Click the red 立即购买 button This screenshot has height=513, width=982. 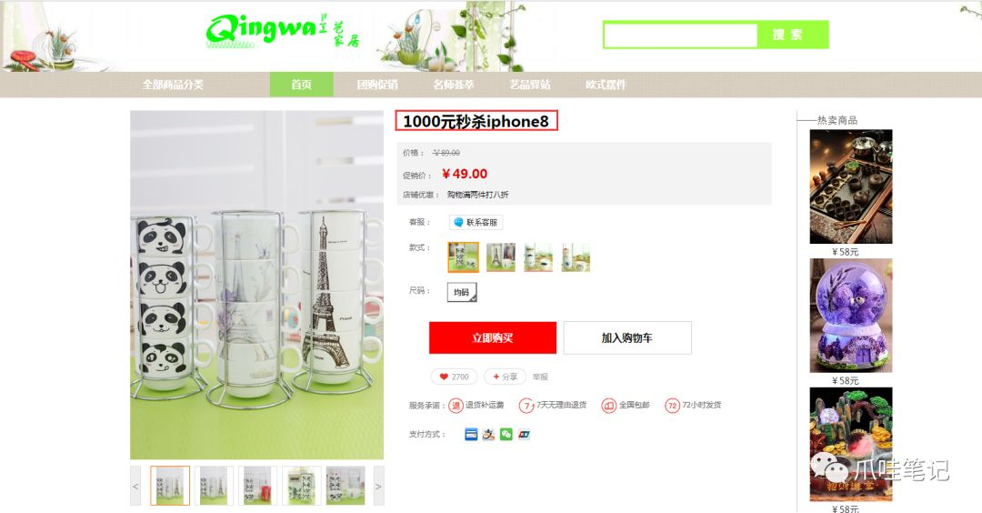pos(492,337)
